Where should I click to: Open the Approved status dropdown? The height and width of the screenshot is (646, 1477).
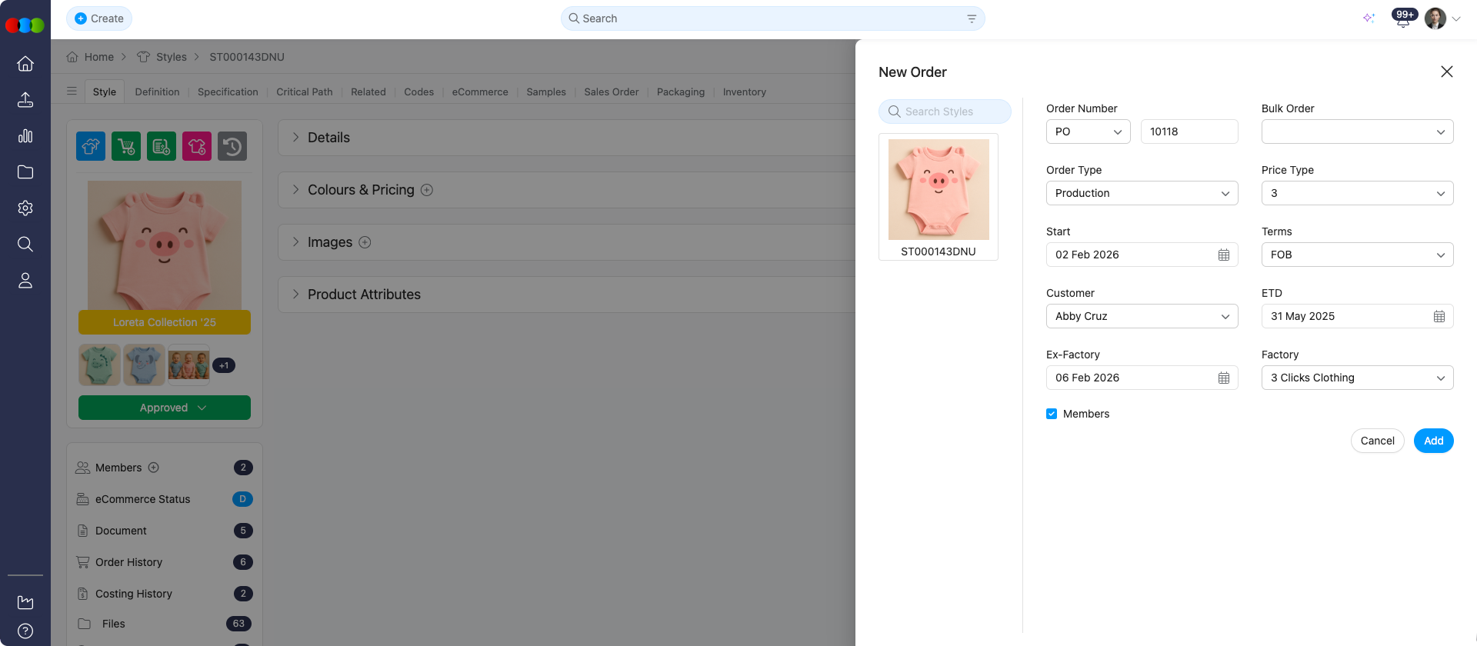tap(165, 408)
